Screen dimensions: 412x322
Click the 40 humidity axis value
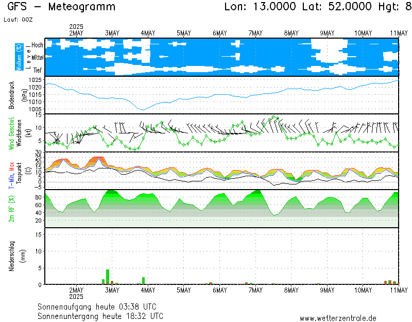[38, 213]
